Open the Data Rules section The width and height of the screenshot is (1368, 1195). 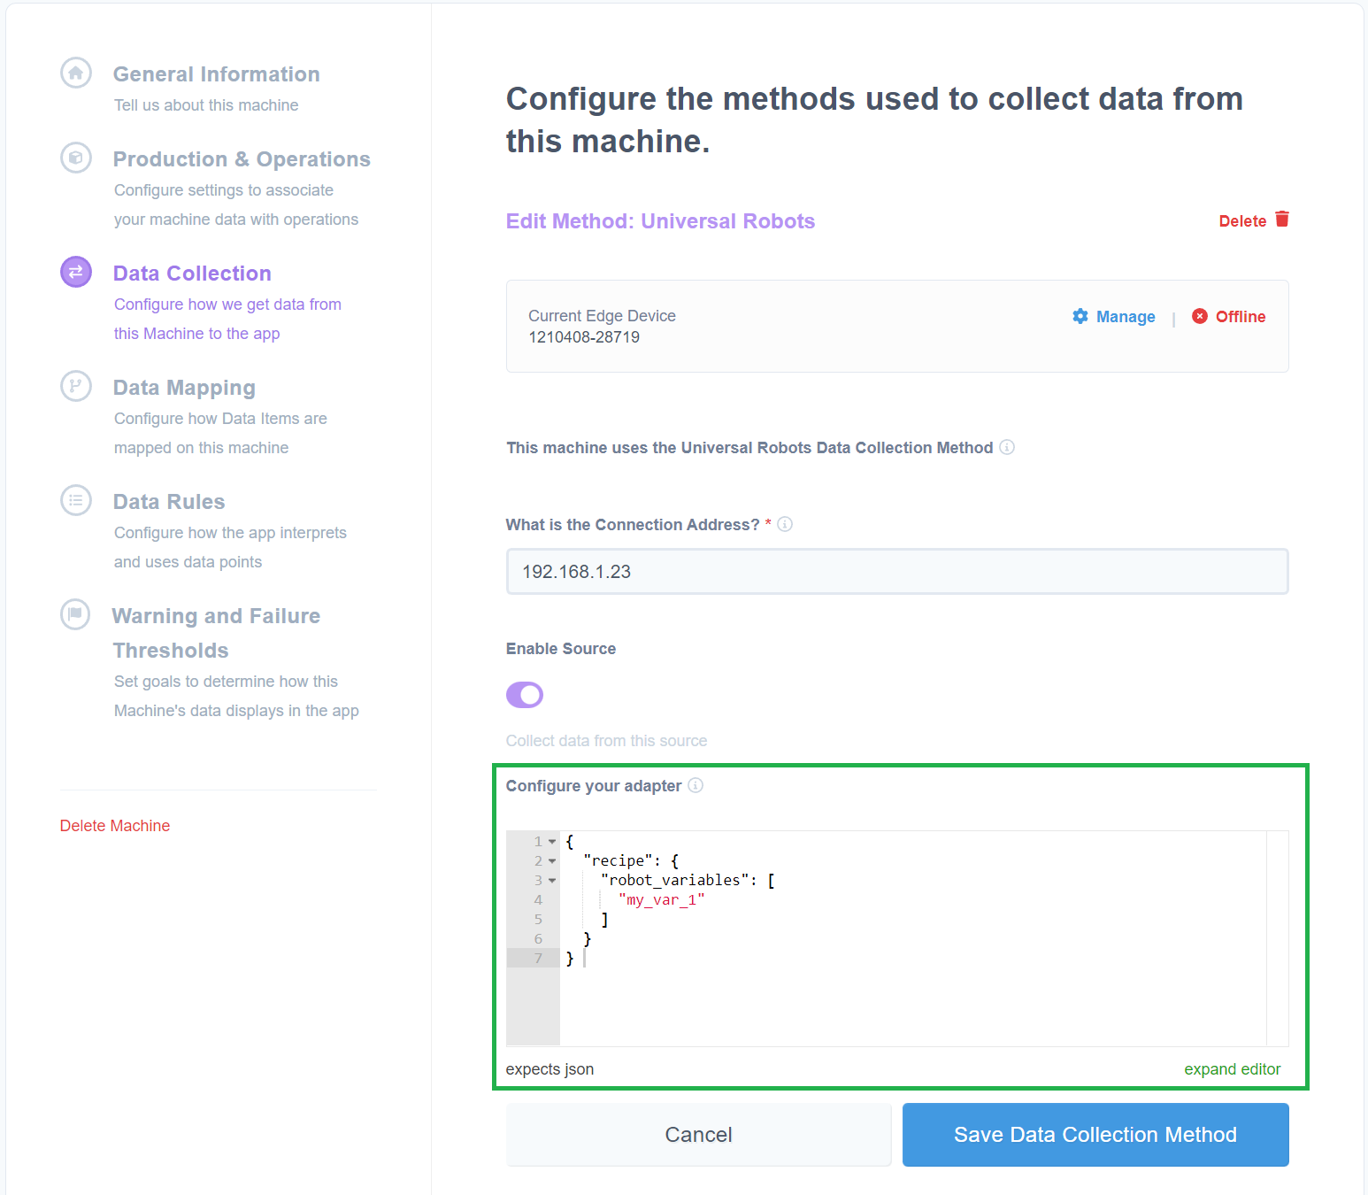169,502
